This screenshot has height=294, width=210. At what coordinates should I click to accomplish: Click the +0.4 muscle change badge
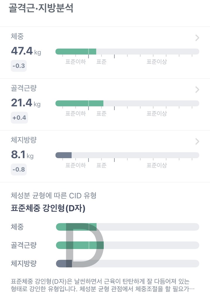(x=19, y=118)
